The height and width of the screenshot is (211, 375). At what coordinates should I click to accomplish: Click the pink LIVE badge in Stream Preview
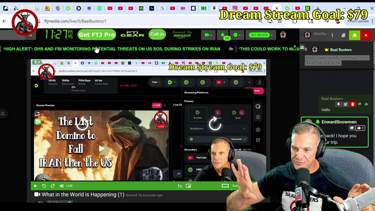point(156,105)
